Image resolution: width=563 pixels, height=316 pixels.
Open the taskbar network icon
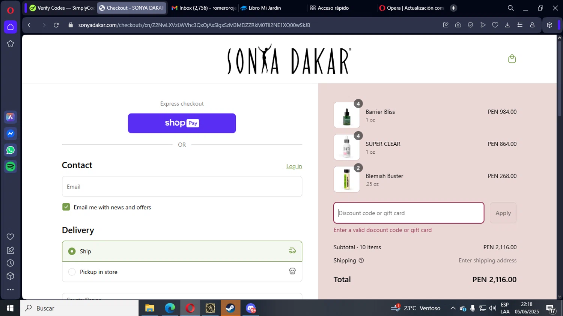click(x=483, y=308)
